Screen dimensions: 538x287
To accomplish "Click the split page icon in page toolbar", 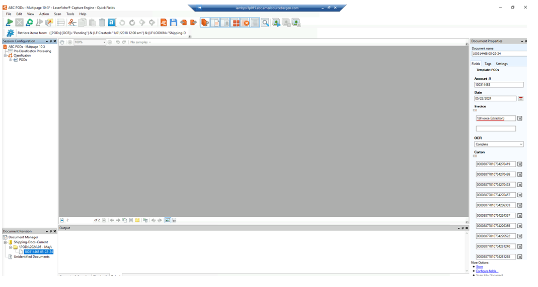I will pos(131,220).
